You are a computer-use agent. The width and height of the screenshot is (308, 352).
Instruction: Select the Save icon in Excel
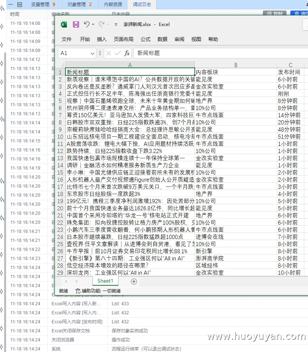point(76,24)
